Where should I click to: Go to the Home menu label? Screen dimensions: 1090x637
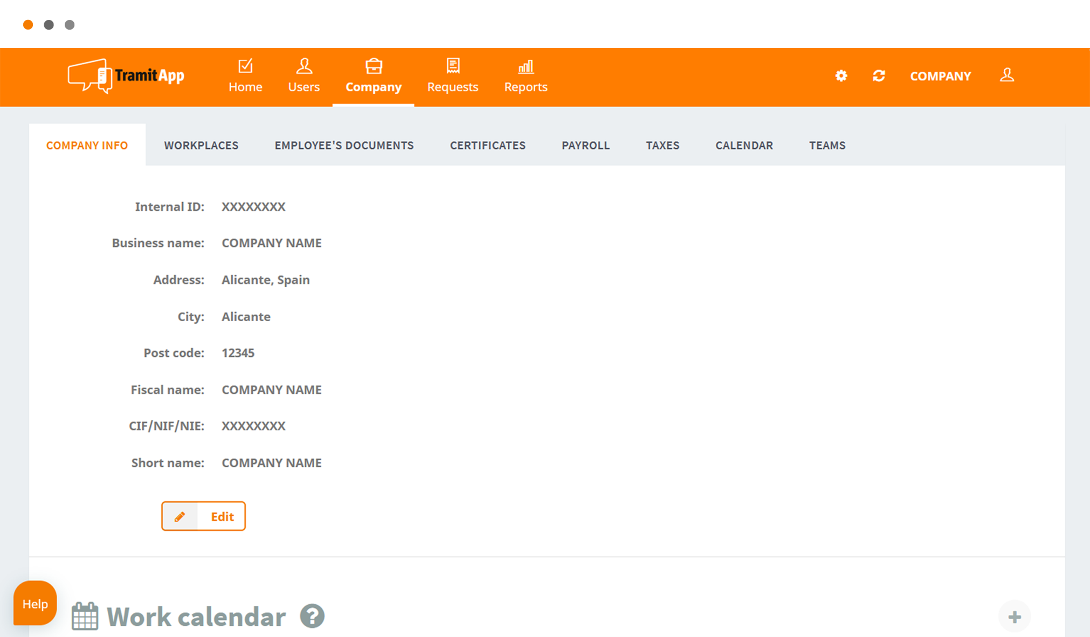245,87
